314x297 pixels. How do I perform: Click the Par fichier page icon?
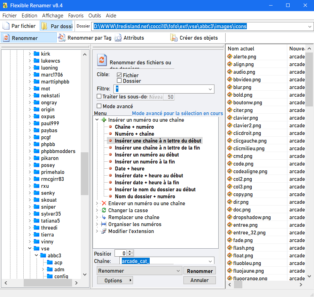click(6, 26)
